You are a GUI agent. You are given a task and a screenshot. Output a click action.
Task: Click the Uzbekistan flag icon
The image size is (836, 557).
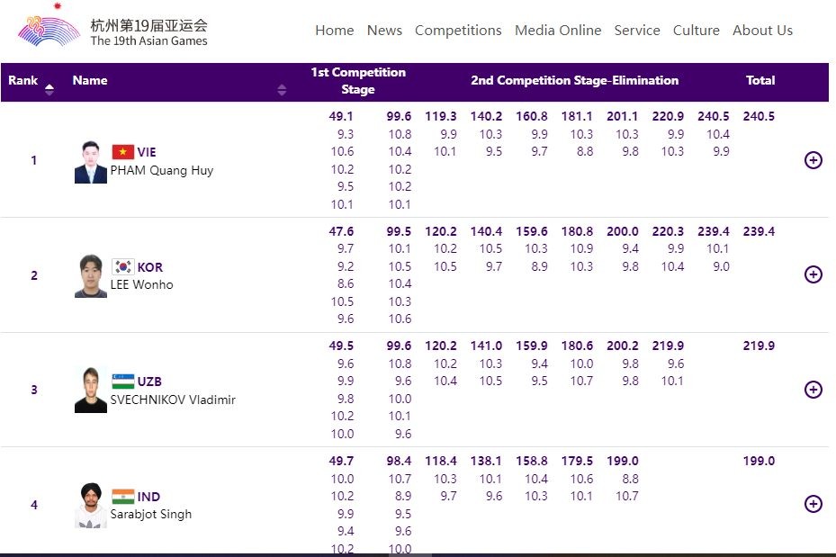(122, 382)
